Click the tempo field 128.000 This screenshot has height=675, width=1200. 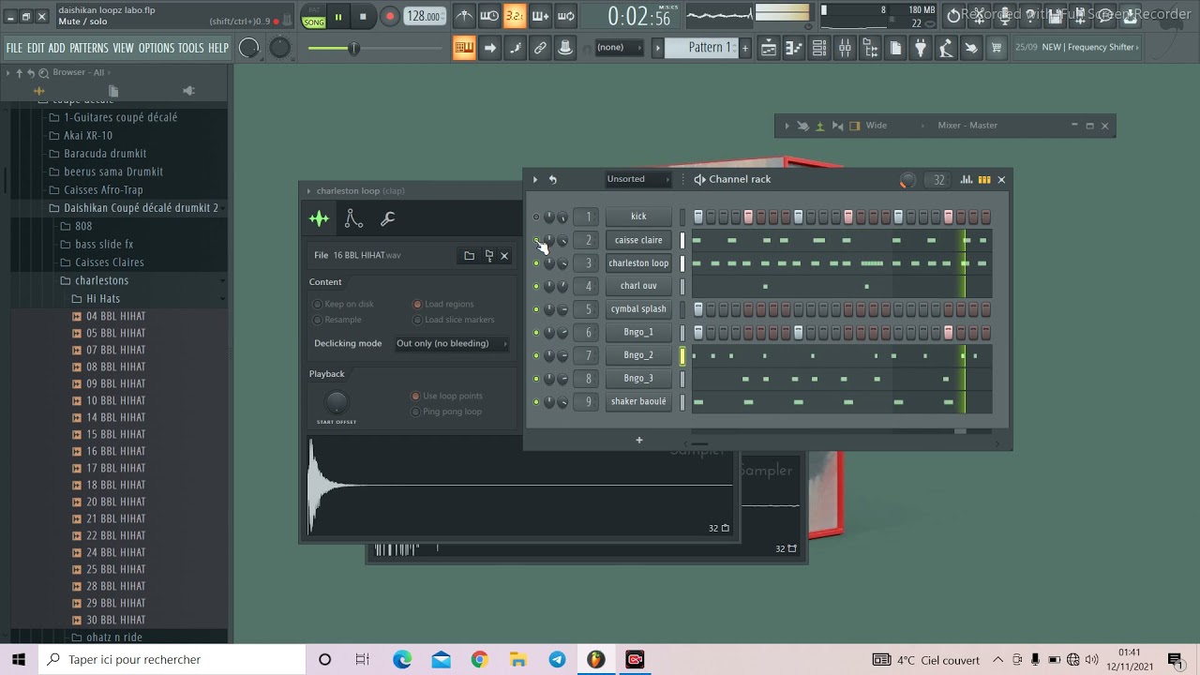[x=425, y=17]
